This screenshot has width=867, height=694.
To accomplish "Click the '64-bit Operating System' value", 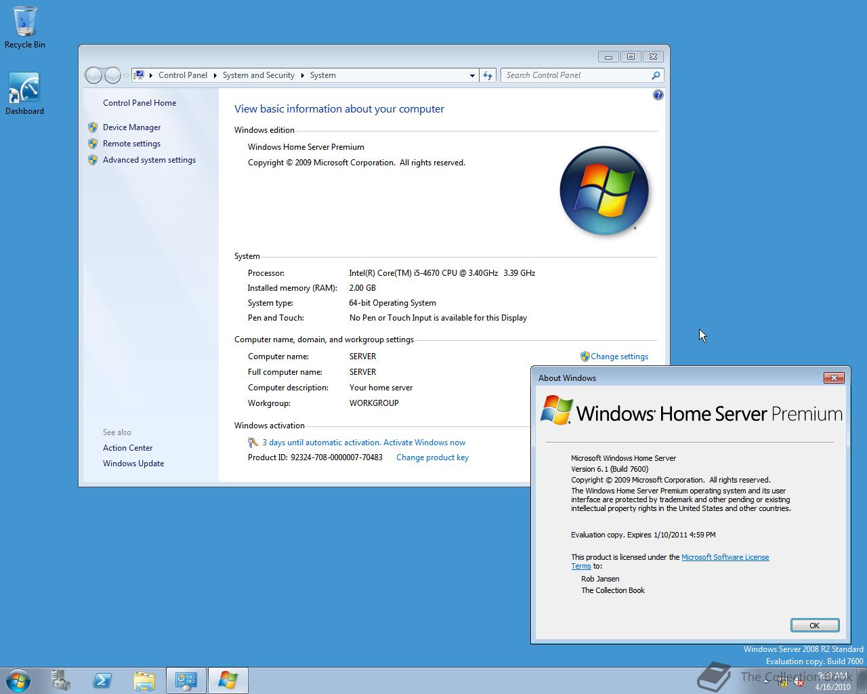I will pyautogui.click(x=393, y=303).
